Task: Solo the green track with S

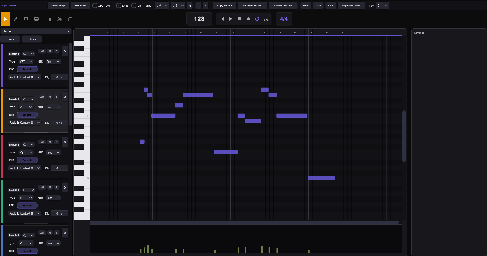Action: 57,188
